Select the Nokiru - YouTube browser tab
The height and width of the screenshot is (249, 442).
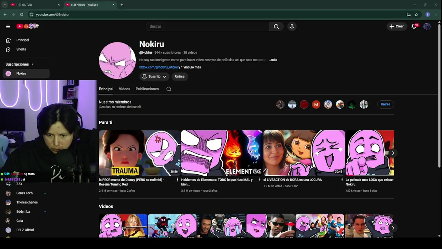[x=90, y=4]
